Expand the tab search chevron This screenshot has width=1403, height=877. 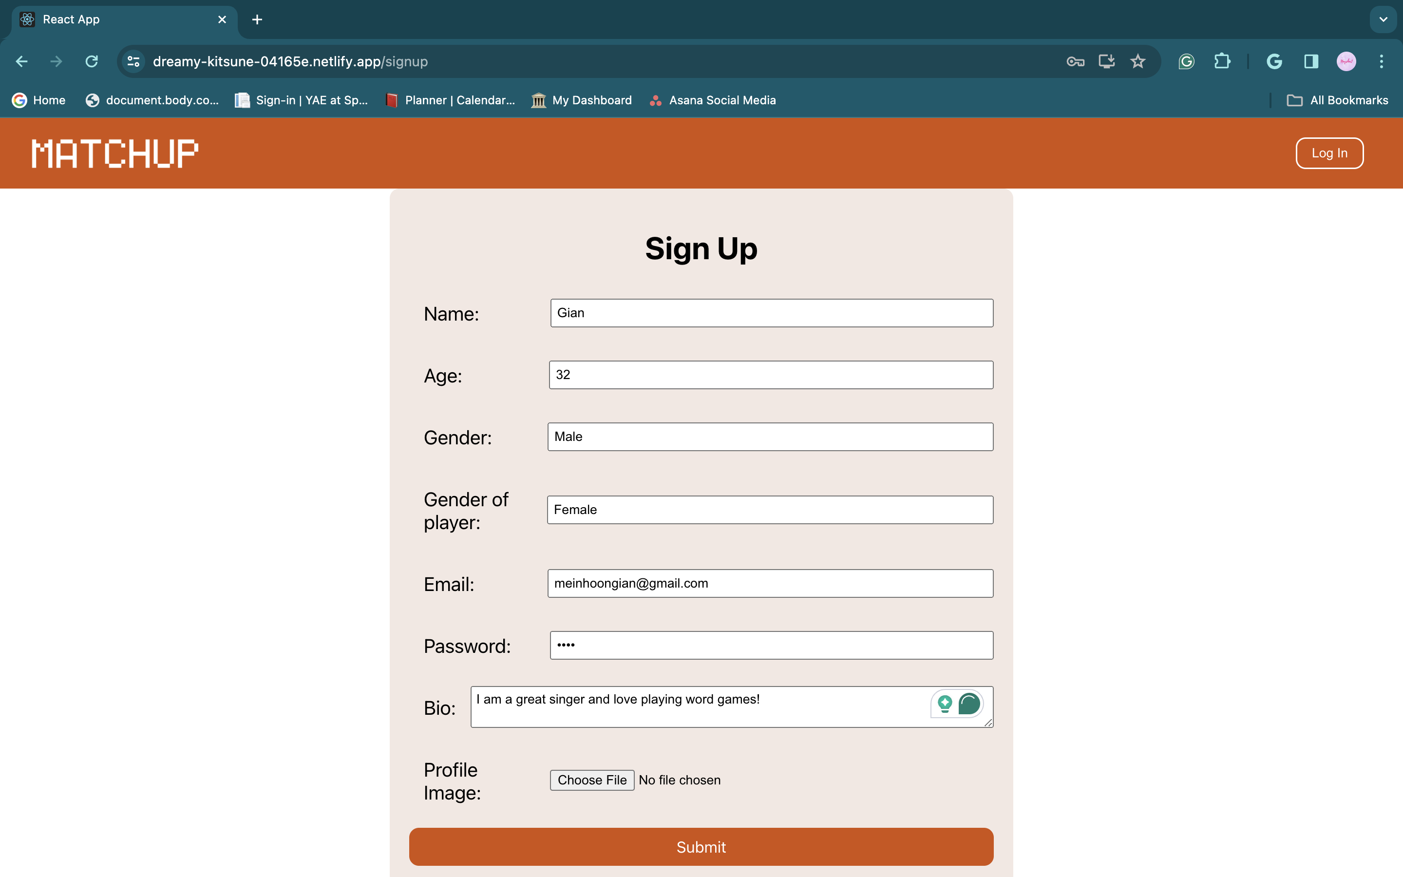[x=1383, y=19]
